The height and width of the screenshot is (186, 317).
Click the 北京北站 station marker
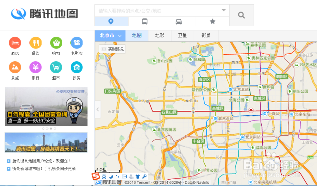tap(230, 89)
